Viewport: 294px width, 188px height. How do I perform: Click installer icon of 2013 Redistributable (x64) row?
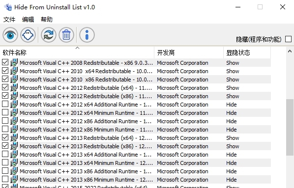click(14, 137)
